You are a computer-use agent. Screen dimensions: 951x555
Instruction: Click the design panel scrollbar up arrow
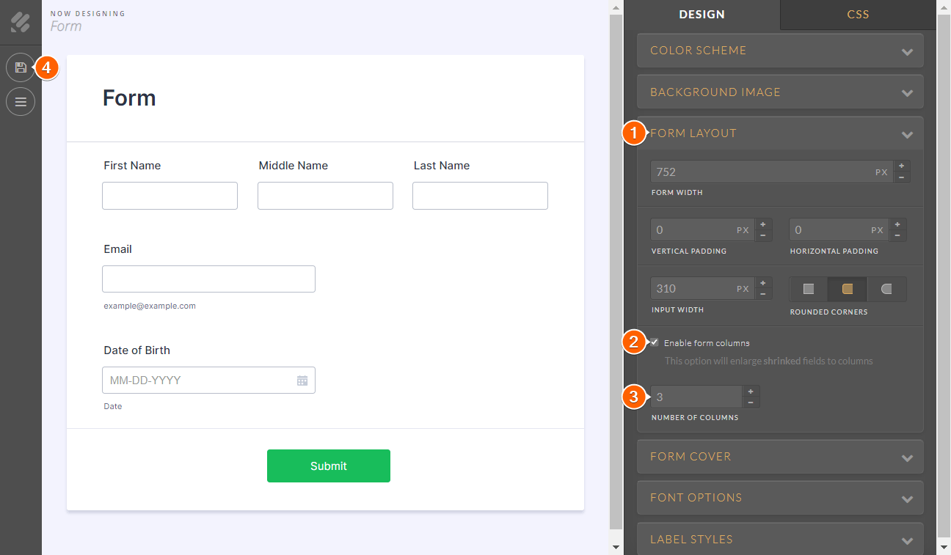(x=944, y=7)
